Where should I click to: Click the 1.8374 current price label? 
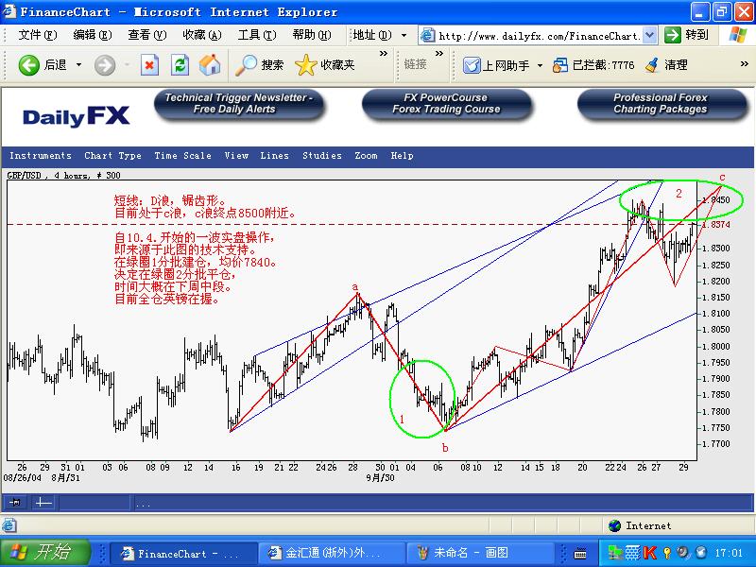tap(716, 225)
